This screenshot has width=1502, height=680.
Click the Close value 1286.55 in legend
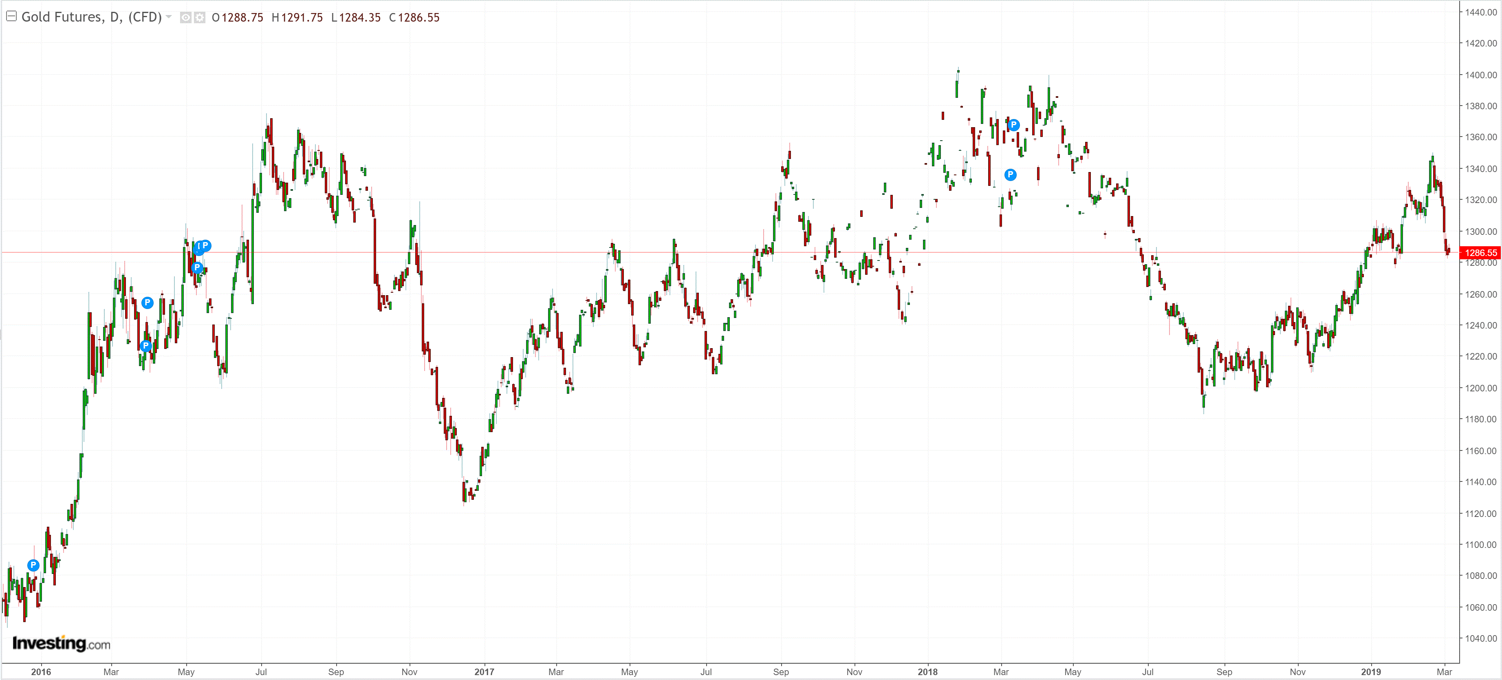click(x=418, y=18)
